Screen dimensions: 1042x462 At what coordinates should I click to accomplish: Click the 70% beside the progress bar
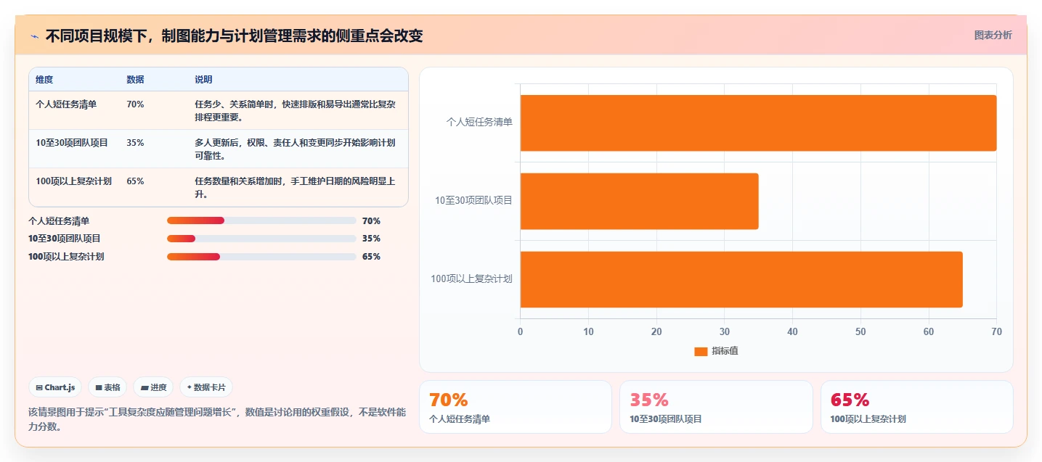click(x=371, y=221)
